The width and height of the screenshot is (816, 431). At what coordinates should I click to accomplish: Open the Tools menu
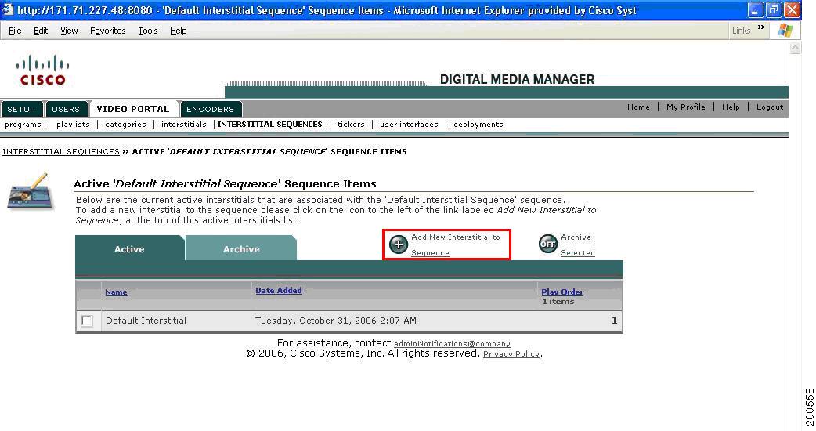(x=148, y=31)
